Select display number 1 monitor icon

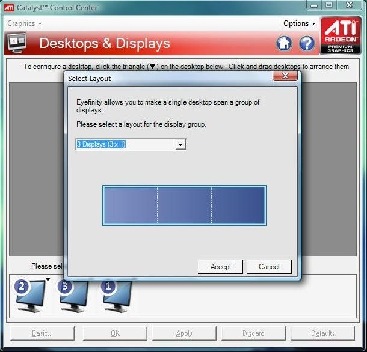pyautogui.click(x=116, y=296)
